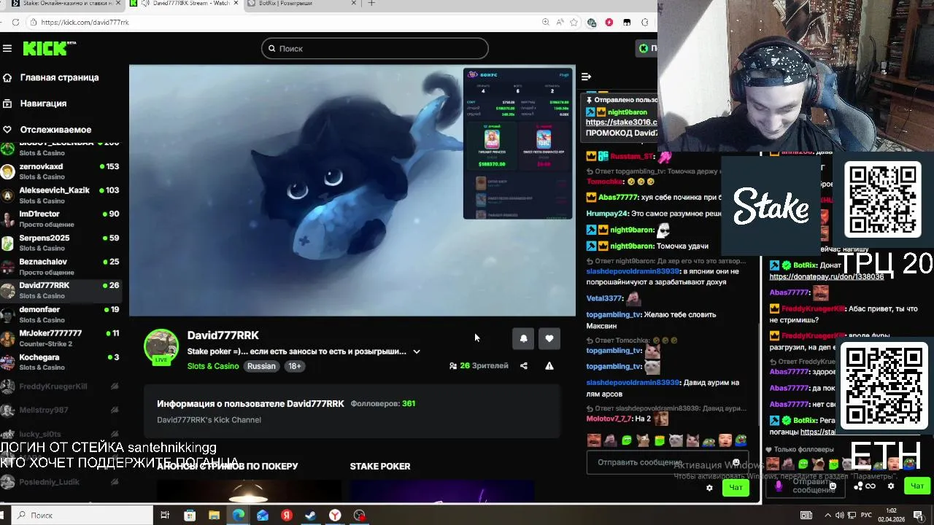Click the report warning triangle icon
This screenshot has height=525, width=934.
pyautogui.click(x=549, y=366)
